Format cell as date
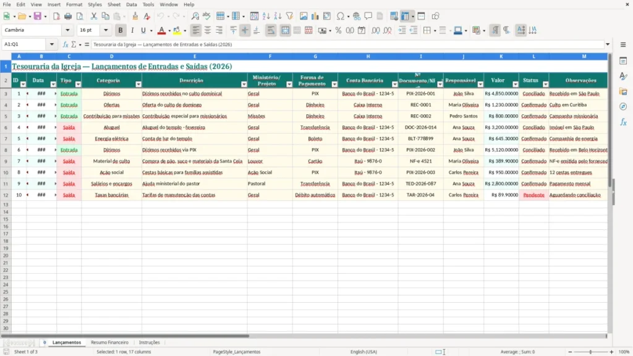 tap(362, 30)
